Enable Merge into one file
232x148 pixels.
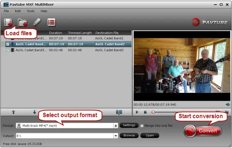pyautogui.click(x=142, y=126)
